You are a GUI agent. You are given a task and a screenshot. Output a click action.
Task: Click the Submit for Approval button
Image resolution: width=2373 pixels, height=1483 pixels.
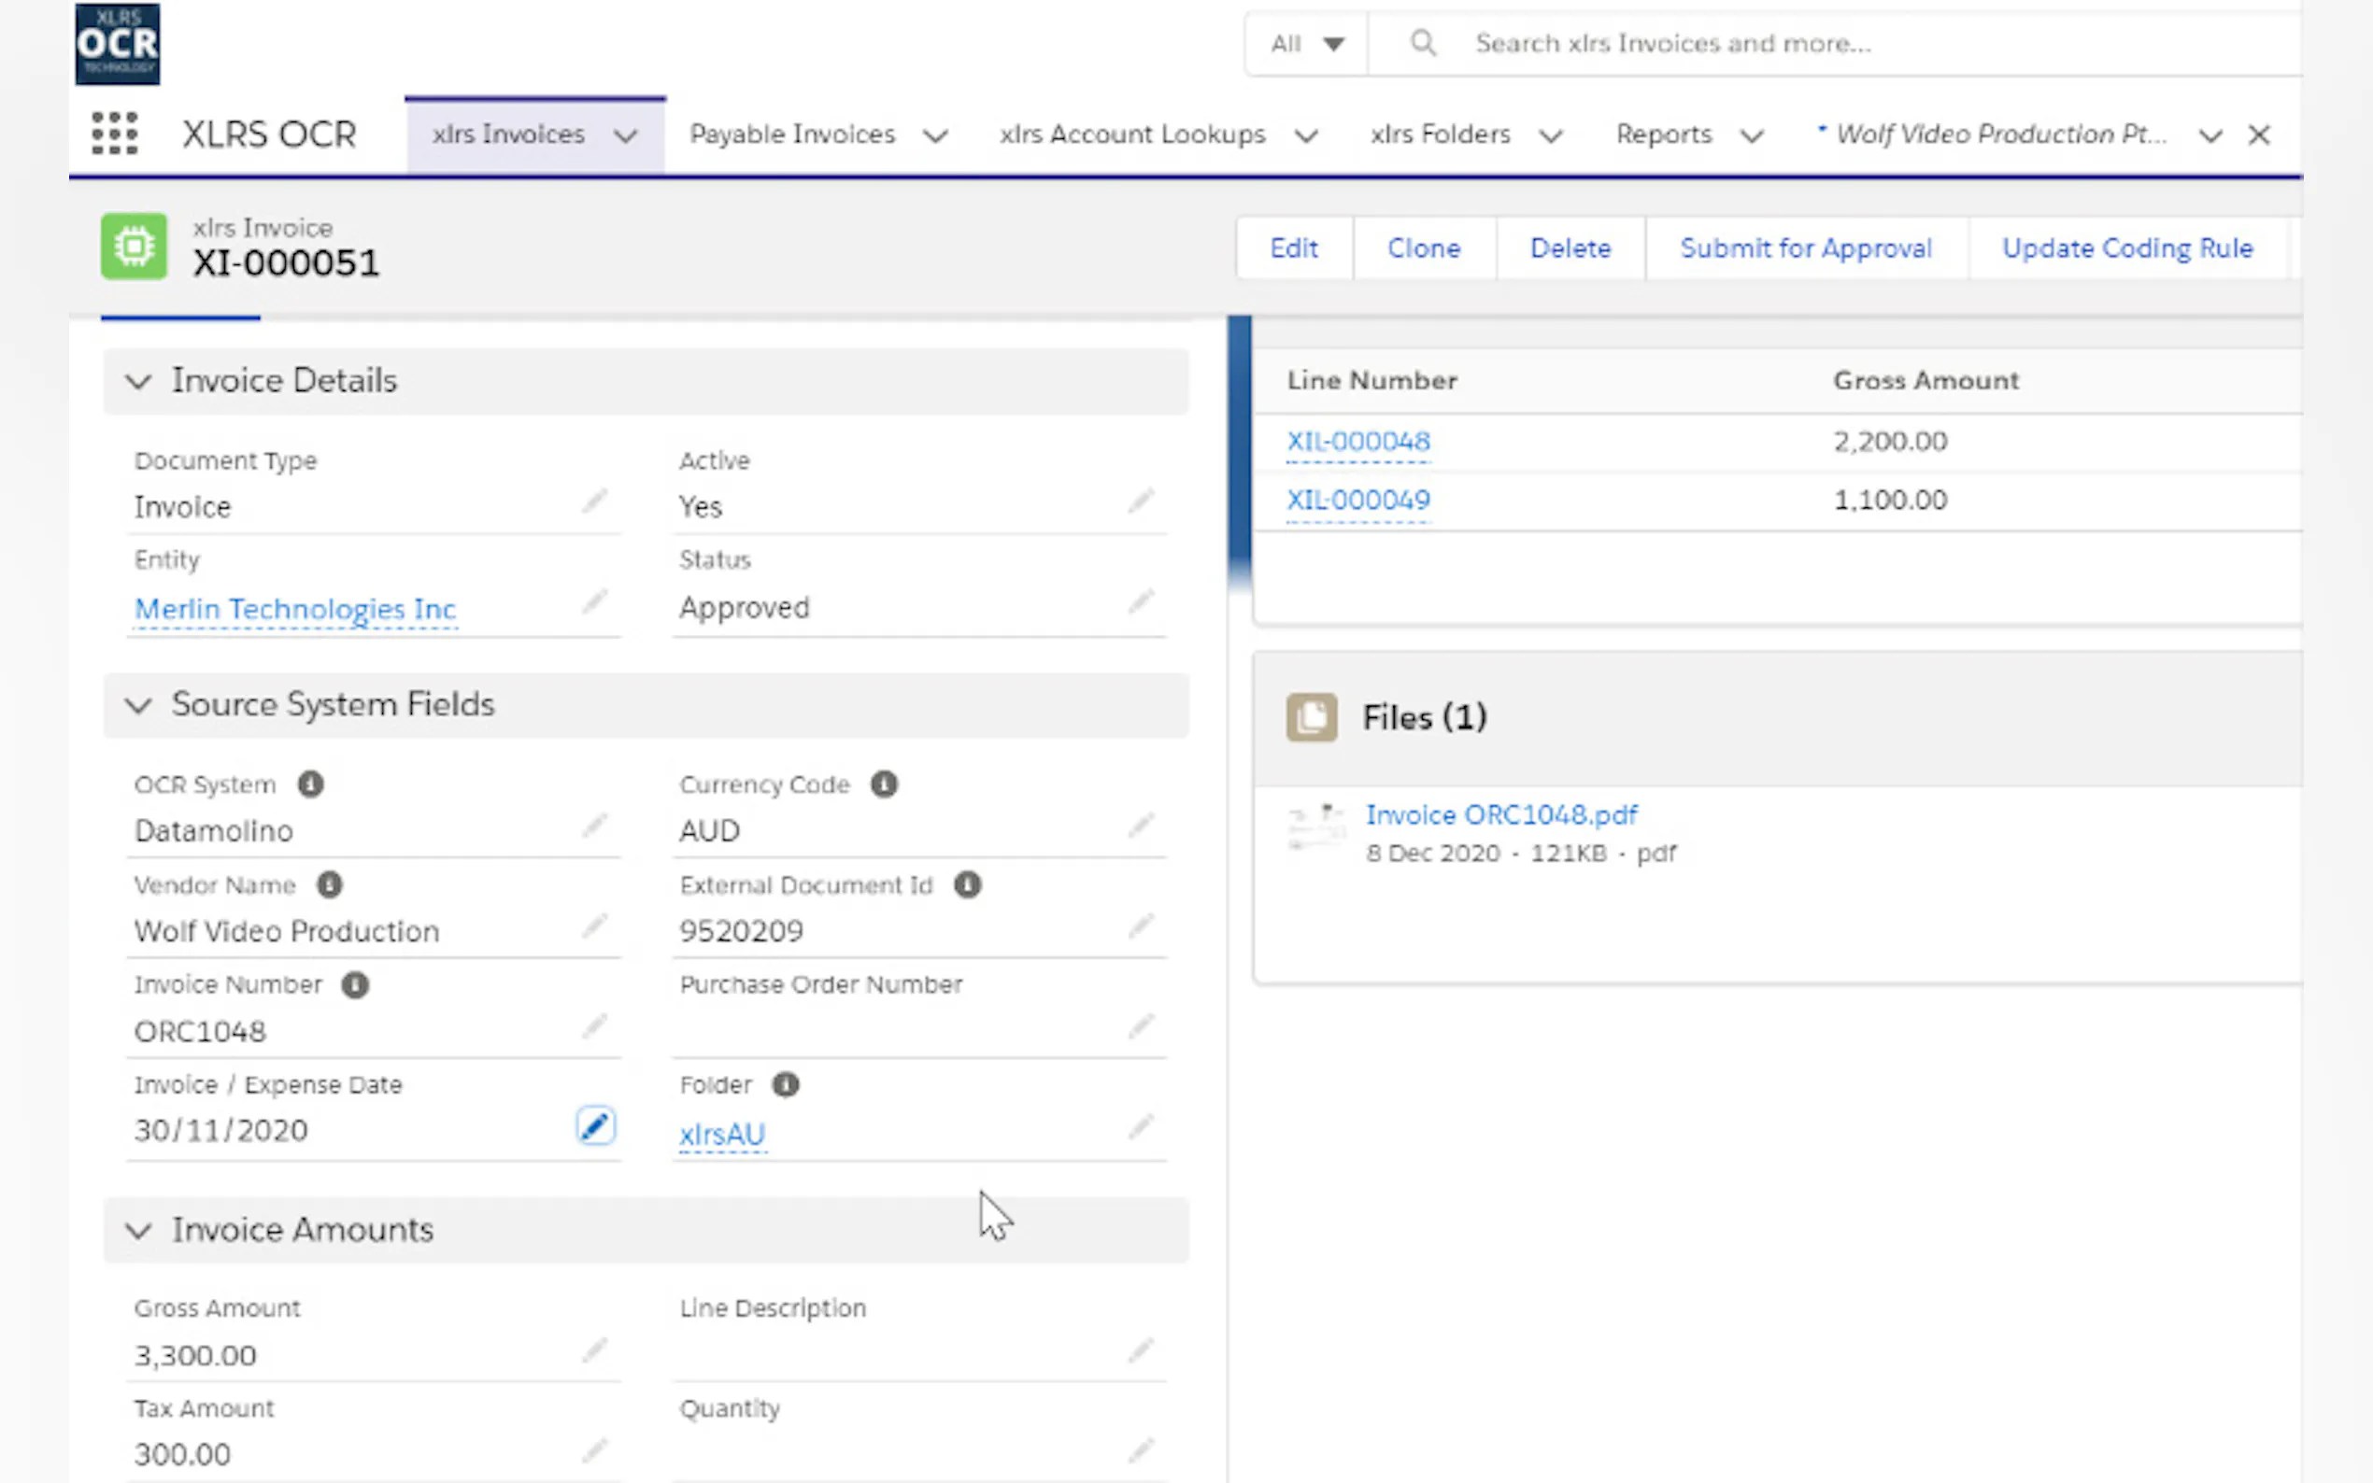point(1805,249)
